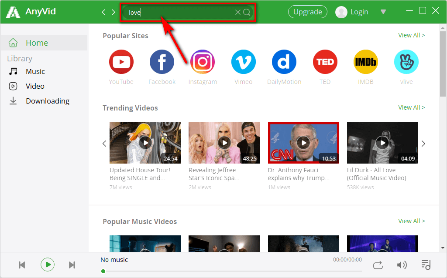View all Trending Videos
The image size is (447, 278).
coord(411,107)
